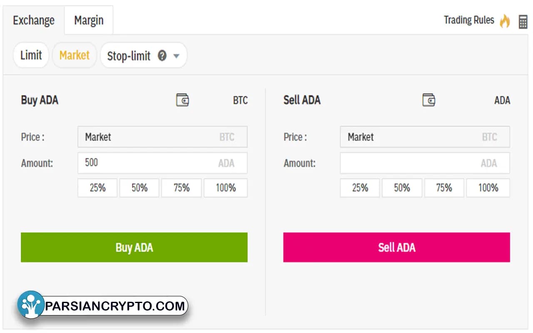Open the Trading Rules link
533x333 pixels.
469,20
